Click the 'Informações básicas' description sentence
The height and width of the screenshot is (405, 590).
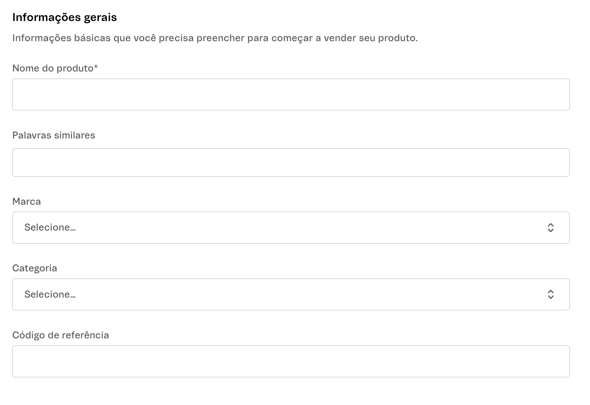pos(215,38)
